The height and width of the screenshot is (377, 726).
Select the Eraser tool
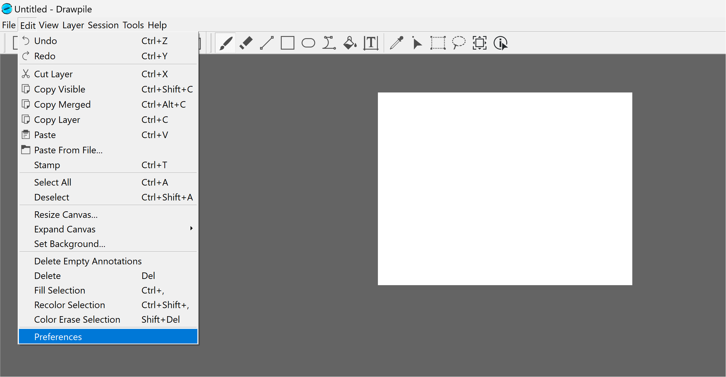click(x=246, y=43)
